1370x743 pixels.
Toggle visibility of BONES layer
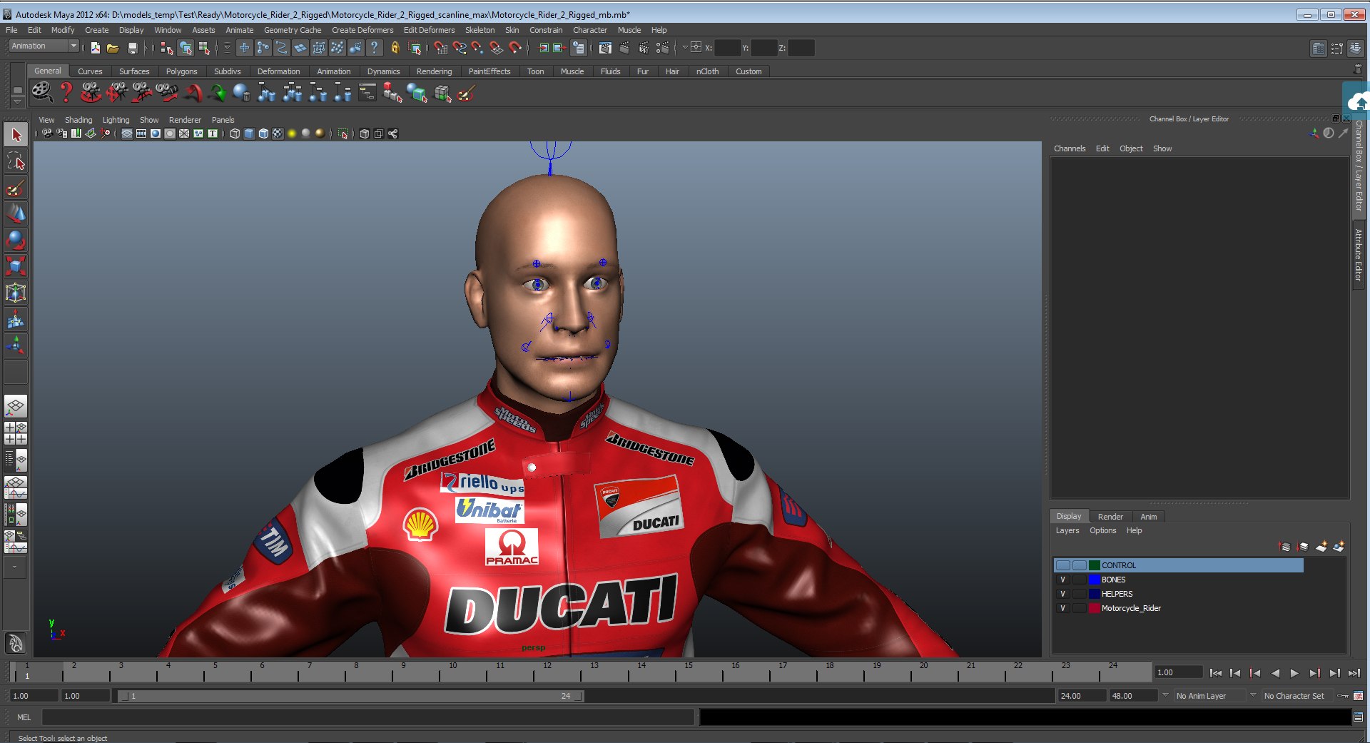point(1062,580)
